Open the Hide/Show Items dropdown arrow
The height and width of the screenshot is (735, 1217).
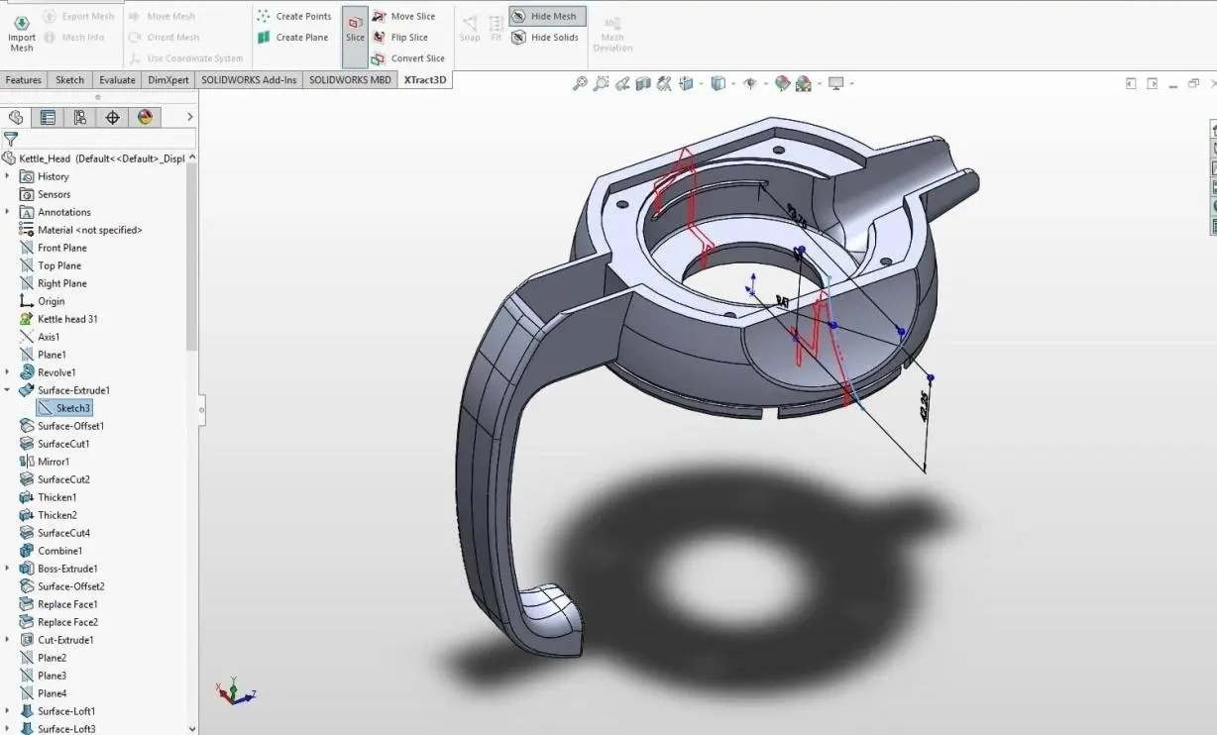pyautogui.click(x=766, y=84)
